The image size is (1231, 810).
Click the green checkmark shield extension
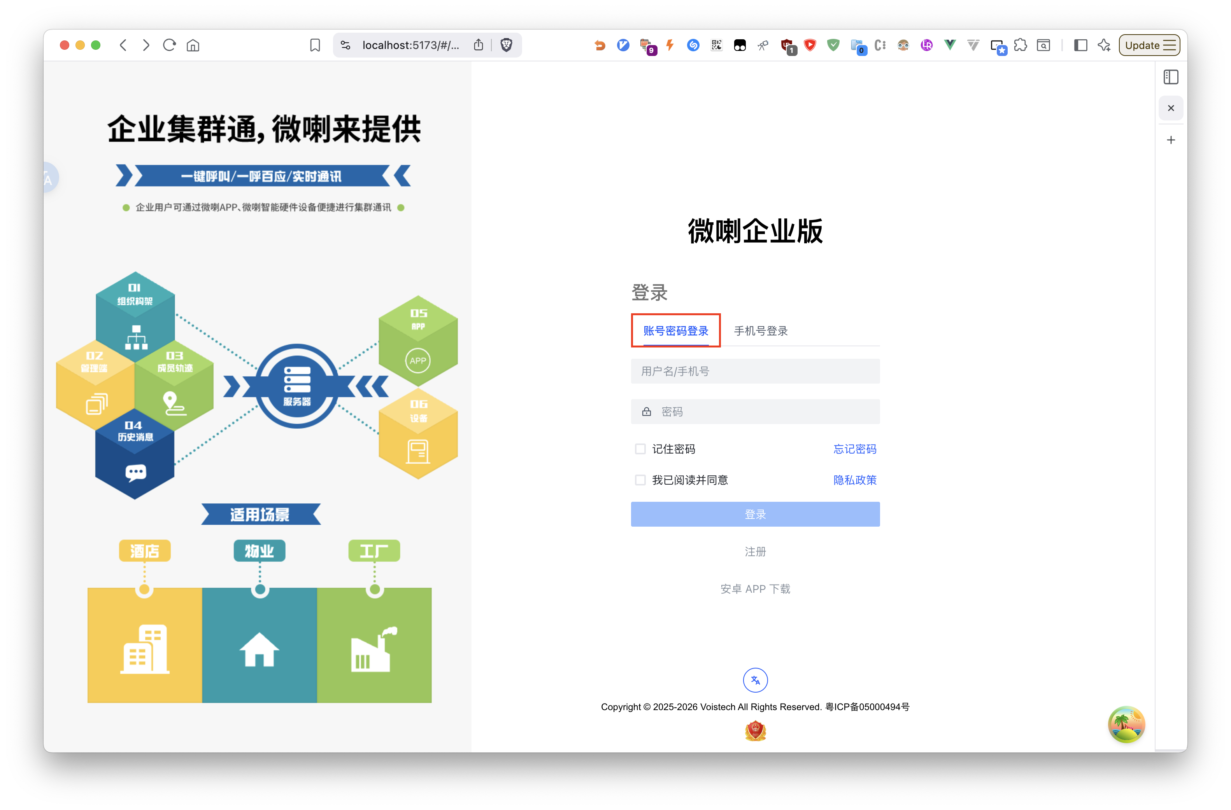(x=833, y=45)
